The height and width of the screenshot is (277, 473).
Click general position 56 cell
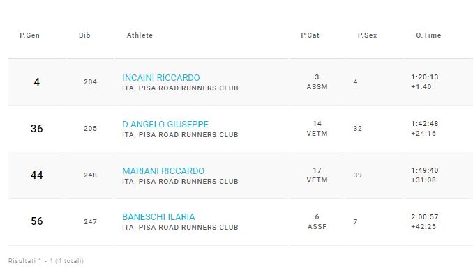[37, 221]
